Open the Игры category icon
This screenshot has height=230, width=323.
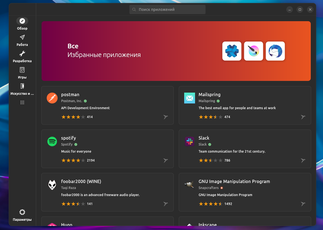pyautogui.click(x=22, y=70)
